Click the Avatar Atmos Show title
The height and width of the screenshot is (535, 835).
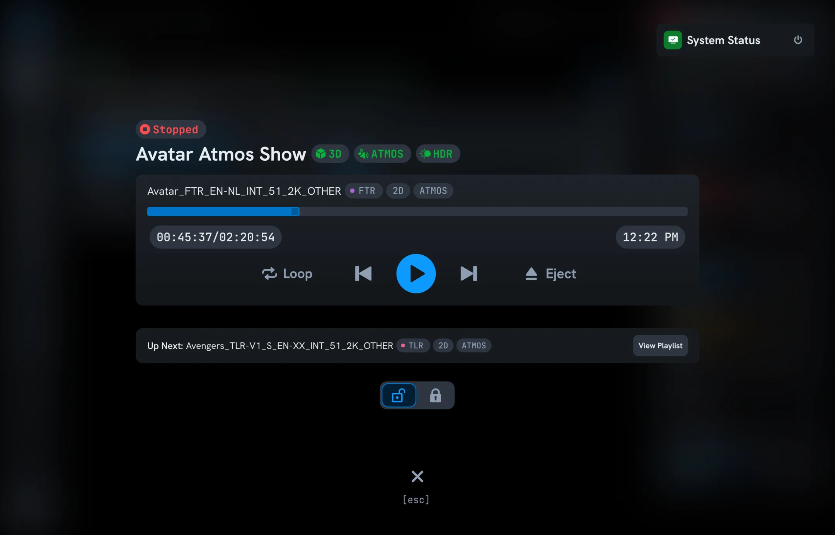(221, 154)
